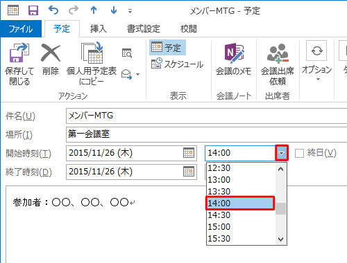Select the 予定 ribbon tab
The height and width of the screenshot is (263, 347).
tap(62, 29)
